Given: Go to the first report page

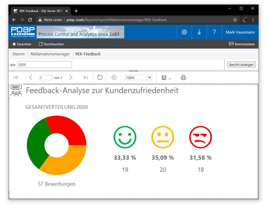Looking at the screenshot, I should coord(15,77).
